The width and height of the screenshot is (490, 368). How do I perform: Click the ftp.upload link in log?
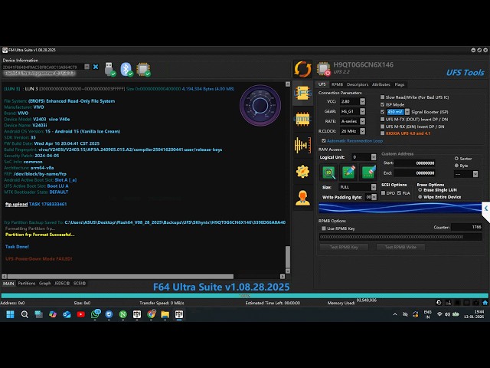pos(16,204)
